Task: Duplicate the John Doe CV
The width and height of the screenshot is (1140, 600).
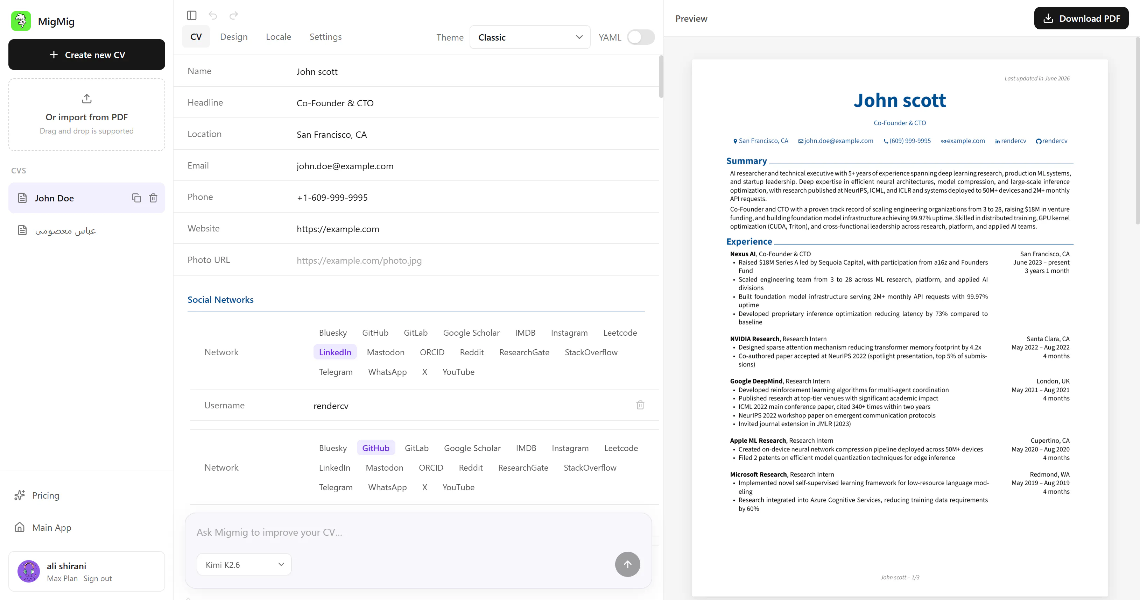Action: [x=136, y=198]
